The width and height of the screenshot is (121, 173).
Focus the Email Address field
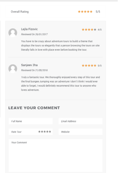(x=80, y=121)
